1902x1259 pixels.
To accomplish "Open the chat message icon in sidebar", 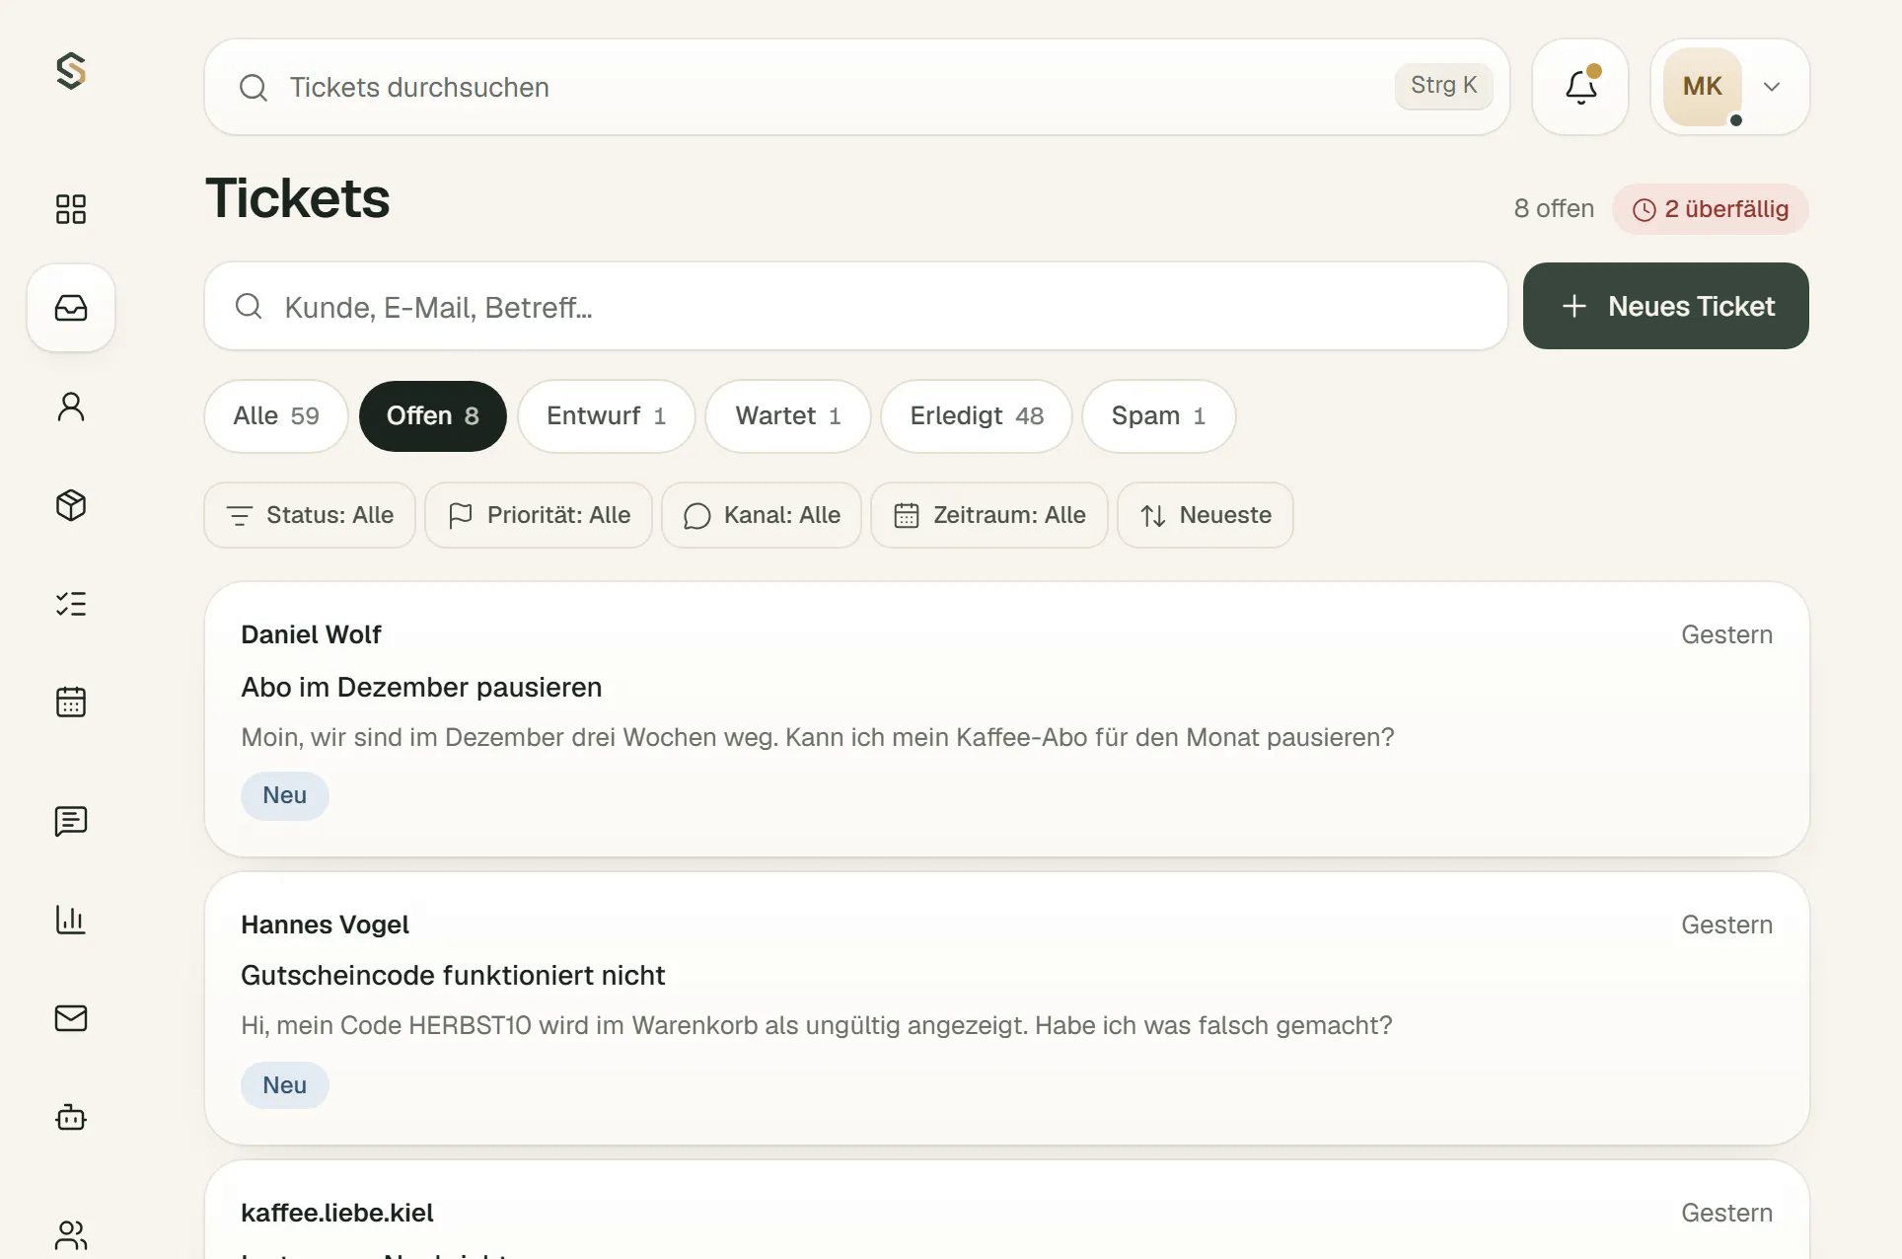I will click(x=71, y=821).
